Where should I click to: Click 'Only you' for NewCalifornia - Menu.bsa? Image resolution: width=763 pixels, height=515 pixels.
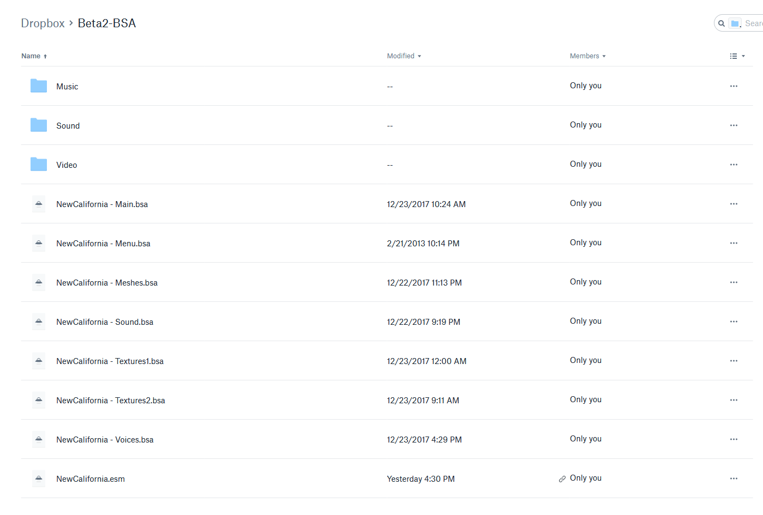point(586,243)
